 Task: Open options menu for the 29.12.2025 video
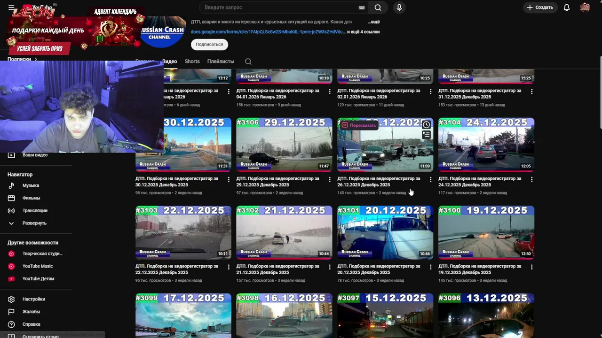(x=330, y=179)
